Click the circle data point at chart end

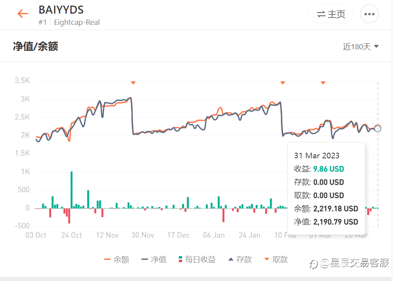click(x=378, y=129)
